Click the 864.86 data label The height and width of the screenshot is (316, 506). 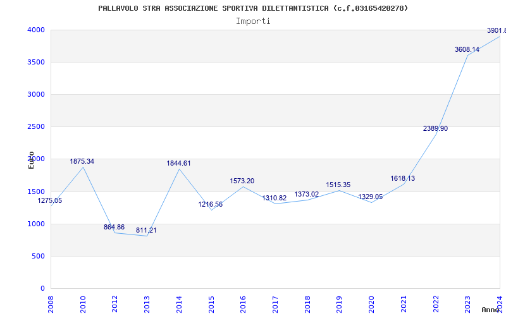pyautogui.click(x=114, y=228)
